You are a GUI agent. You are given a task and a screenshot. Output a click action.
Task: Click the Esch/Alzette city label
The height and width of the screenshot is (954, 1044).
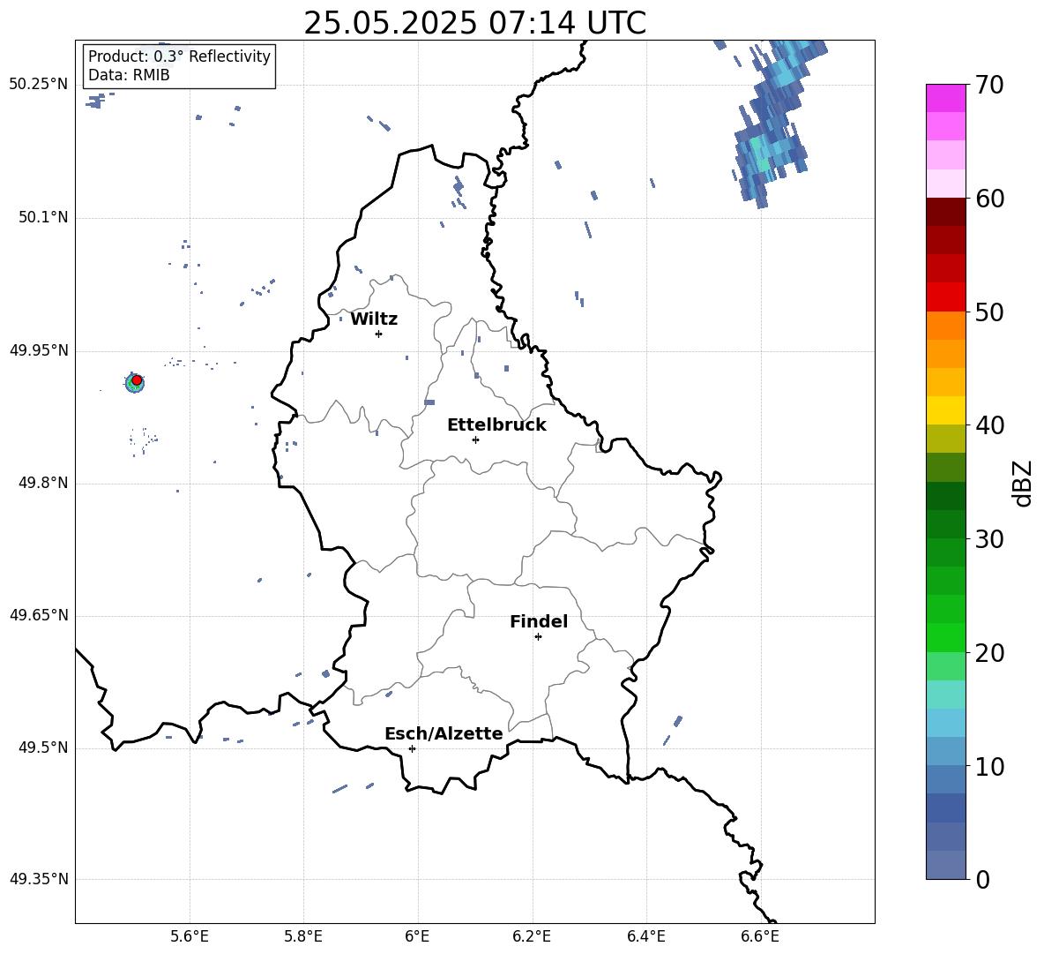pos(444,733)
